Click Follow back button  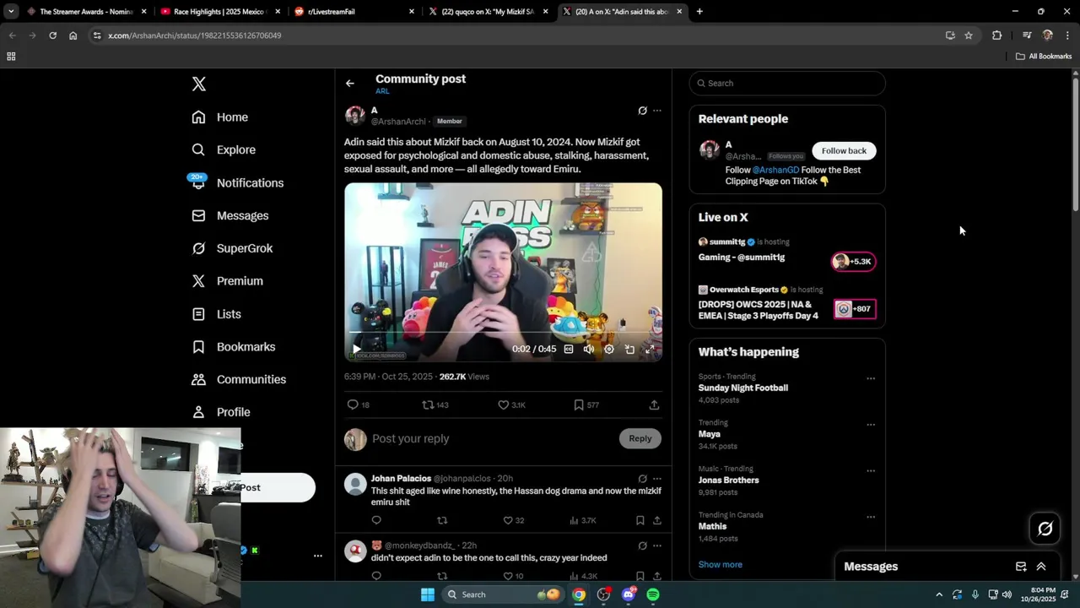[x=844, y=151]
